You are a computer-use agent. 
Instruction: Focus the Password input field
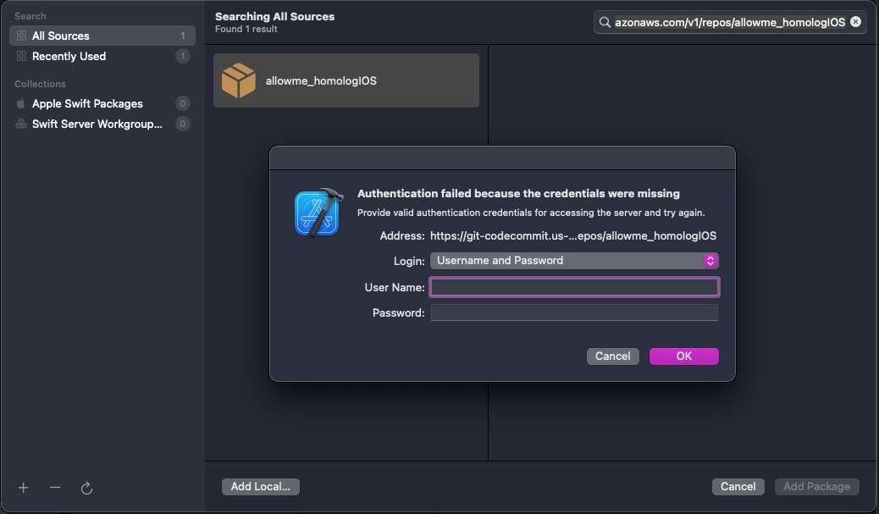coord(574,312)
